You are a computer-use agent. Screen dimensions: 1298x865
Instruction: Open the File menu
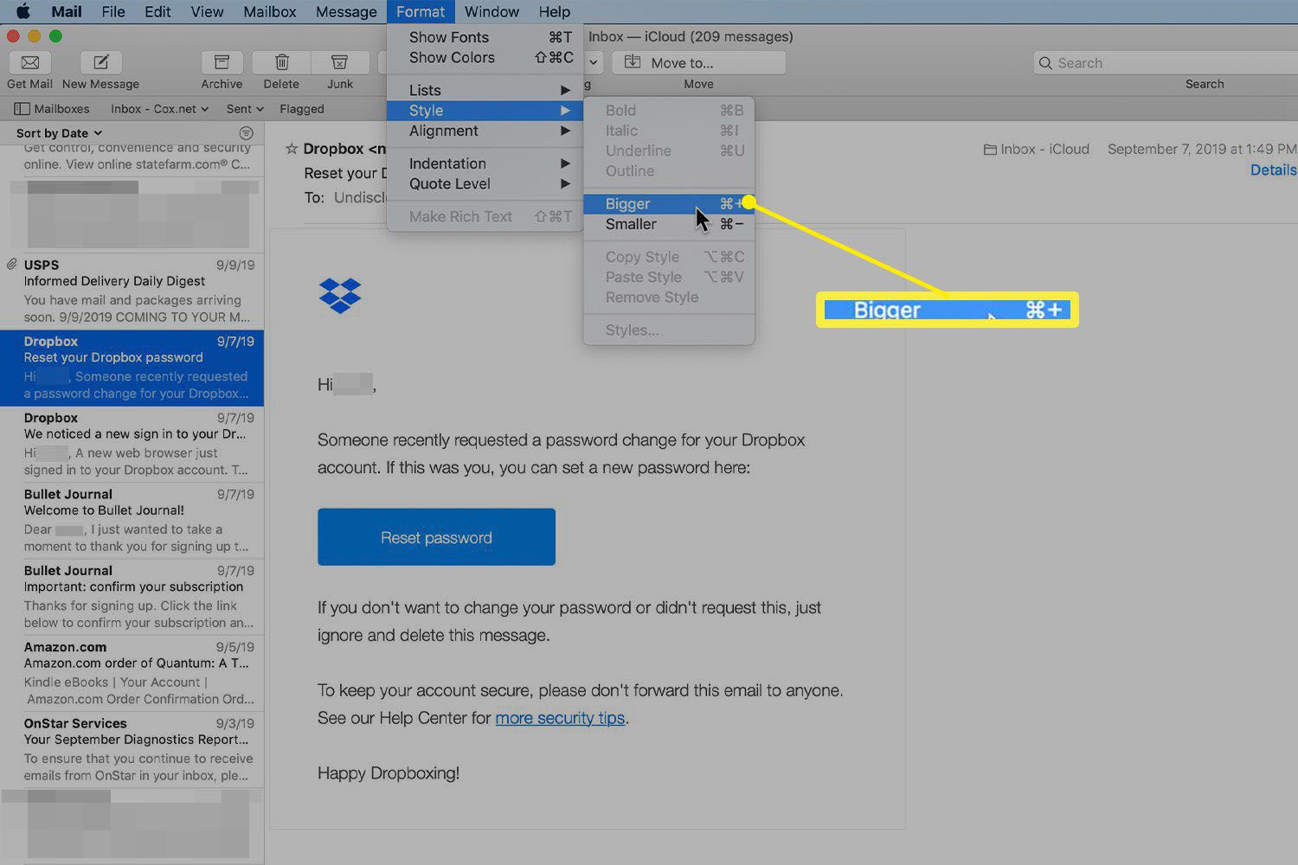tap(113, 11)
